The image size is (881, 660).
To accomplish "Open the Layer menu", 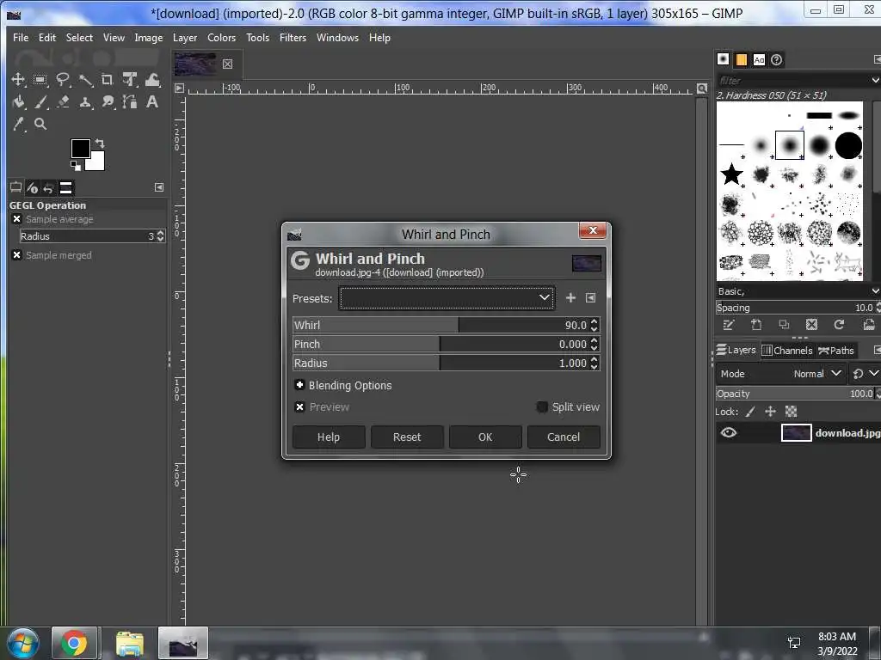I will 185,38.
